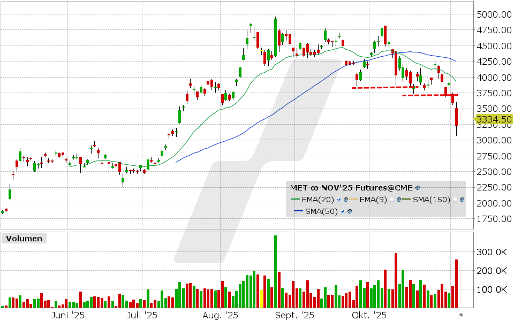Uncheck the SMA(50) overlay checkbox

point(342,211)
